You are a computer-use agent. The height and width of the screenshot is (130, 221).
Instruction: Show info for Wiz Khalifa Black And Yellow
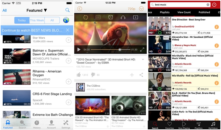(x=217, y=64)
